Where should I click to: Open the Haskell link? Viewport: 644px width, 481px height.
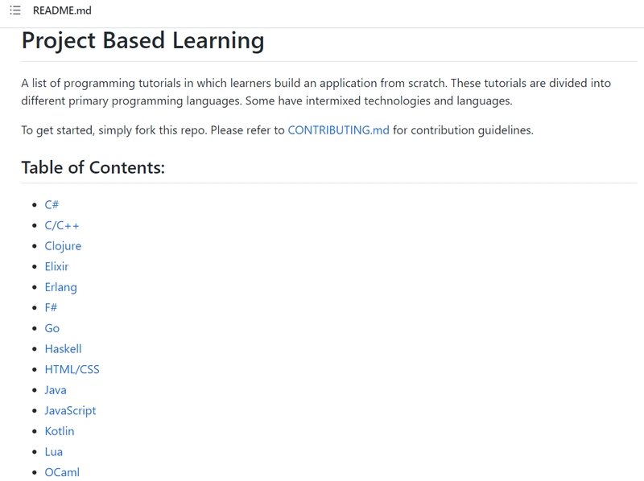tap(64, 349)
